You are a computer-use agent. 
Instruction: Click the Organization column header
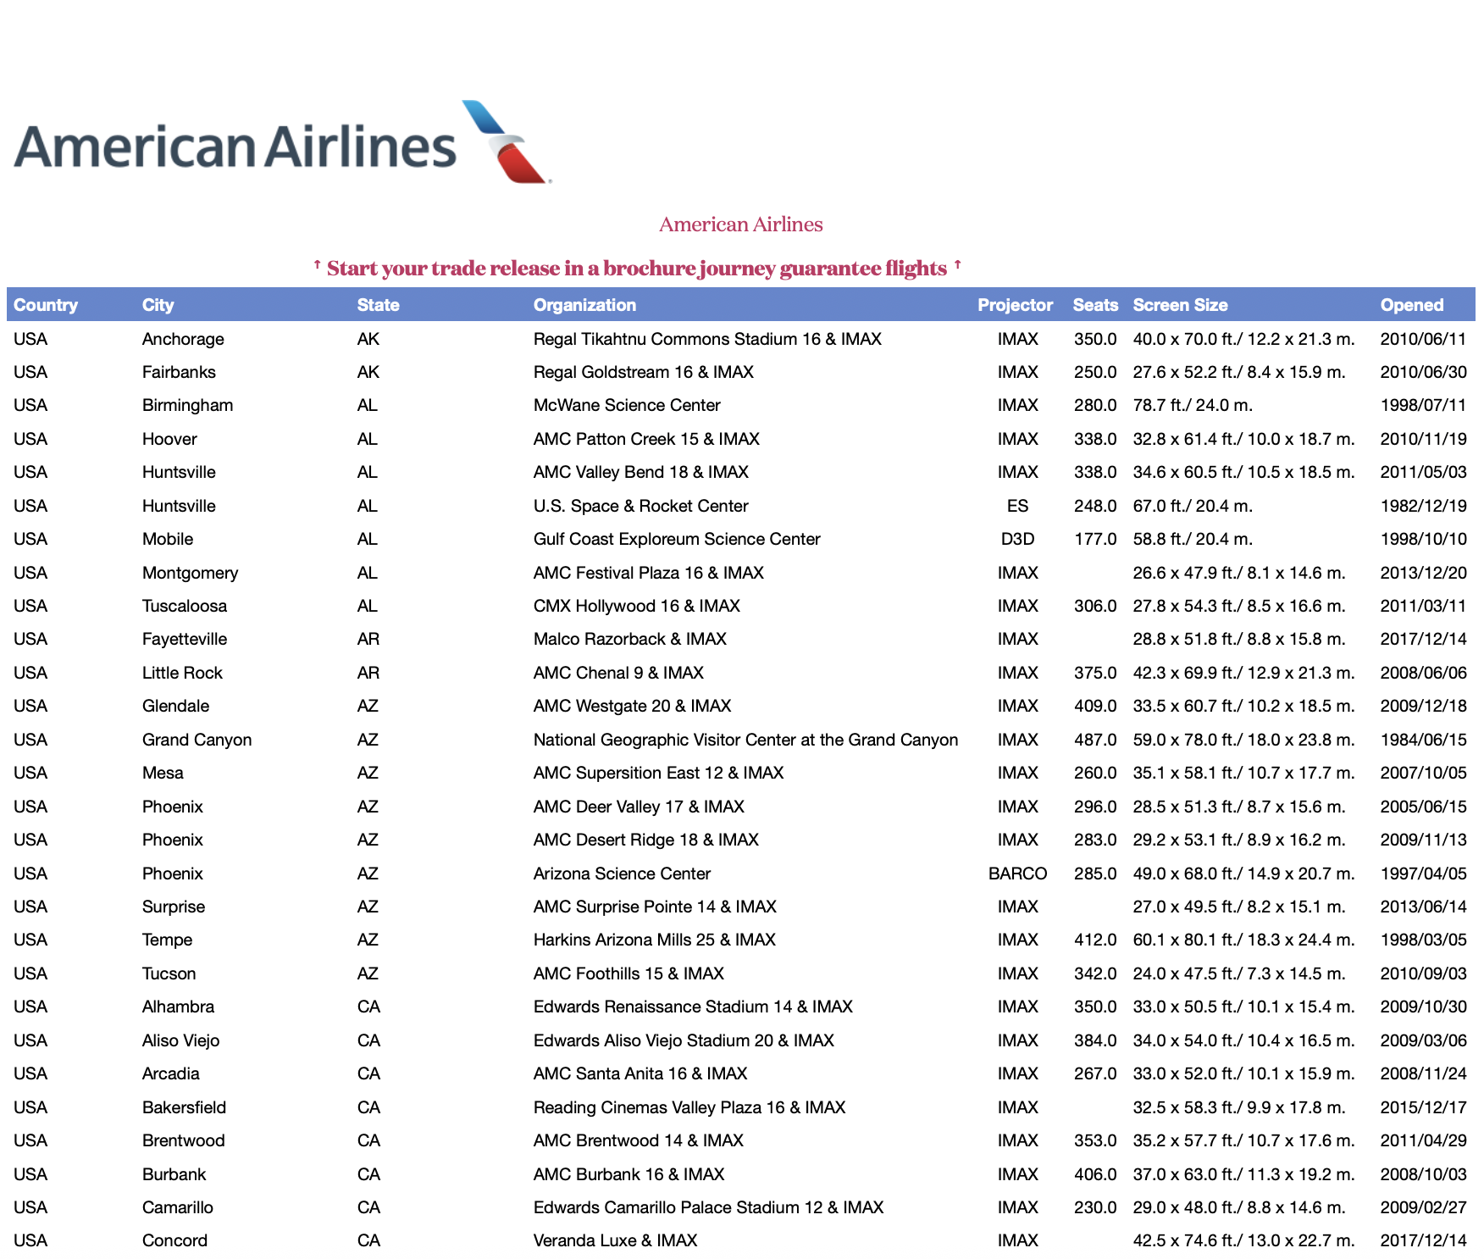pos(584,305)
